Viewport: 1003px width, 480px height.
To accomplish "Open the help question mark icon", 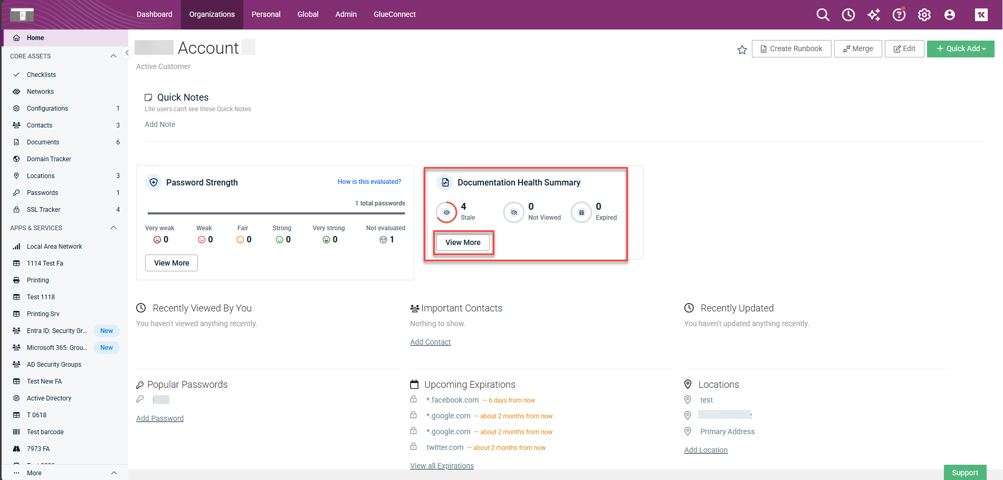I will (x=899, y=15).
